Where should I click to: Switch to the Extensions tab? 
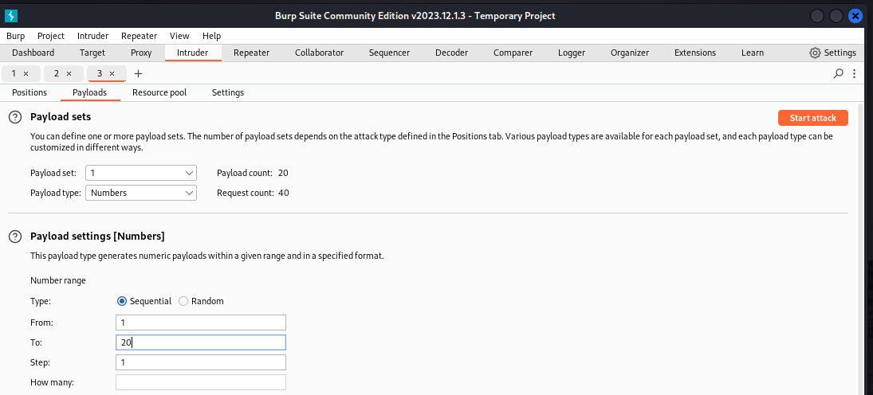pyautogui.click(x=695, y=53)
